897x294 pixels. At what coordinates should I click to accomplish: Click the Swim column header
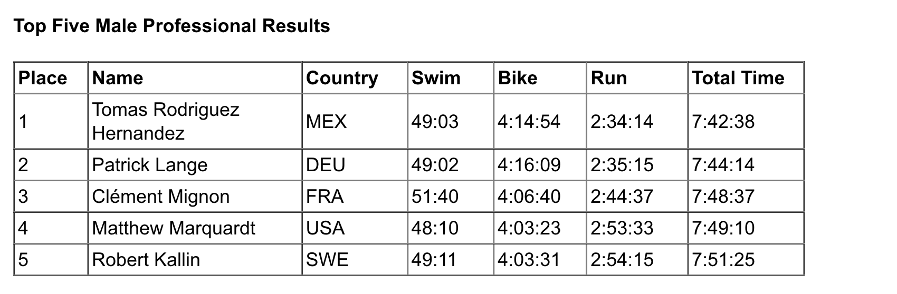tap(451, 78)
